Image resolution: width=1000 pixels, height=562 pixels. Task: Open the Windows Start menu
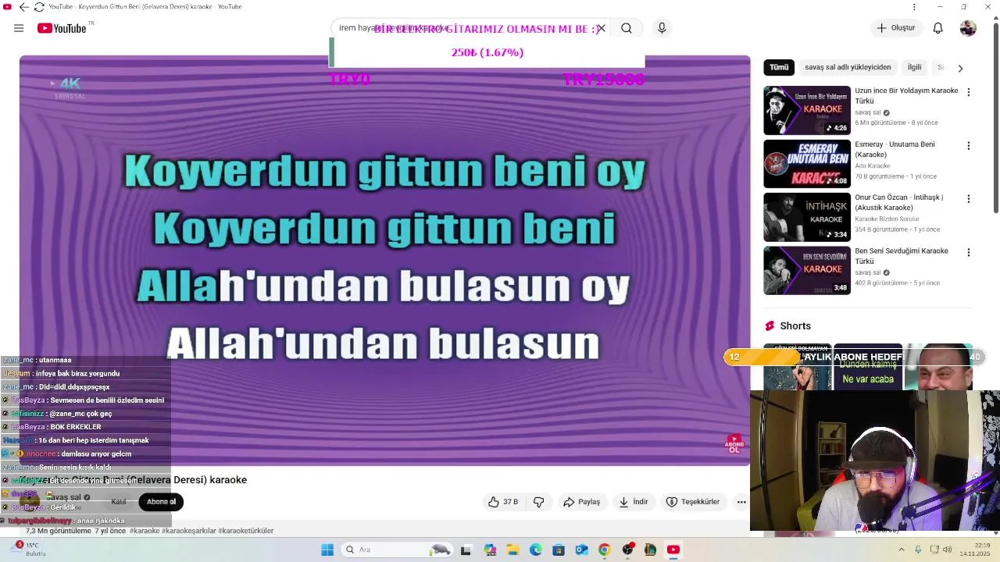tap(327, 550)
